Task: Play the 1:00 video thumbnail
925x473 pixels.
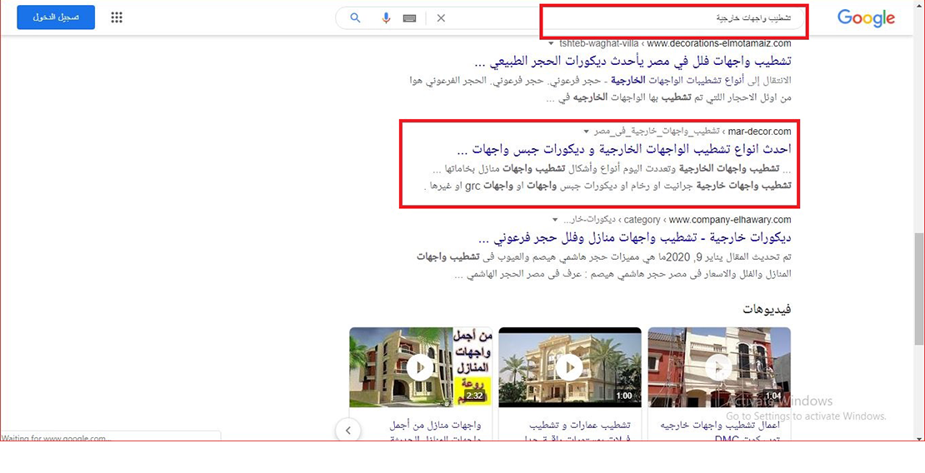Action: 570,367
